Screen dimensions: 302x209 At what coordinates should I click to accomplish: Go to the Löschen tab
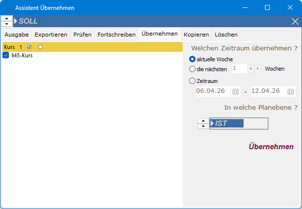tap(226, 35)
